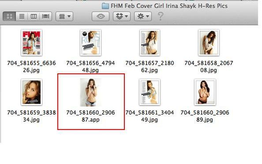The height and width of the screenshot is (164, 262).
Task: Select thumbnail of 704_581660_290689.jpg
Action: click(205, 92)
